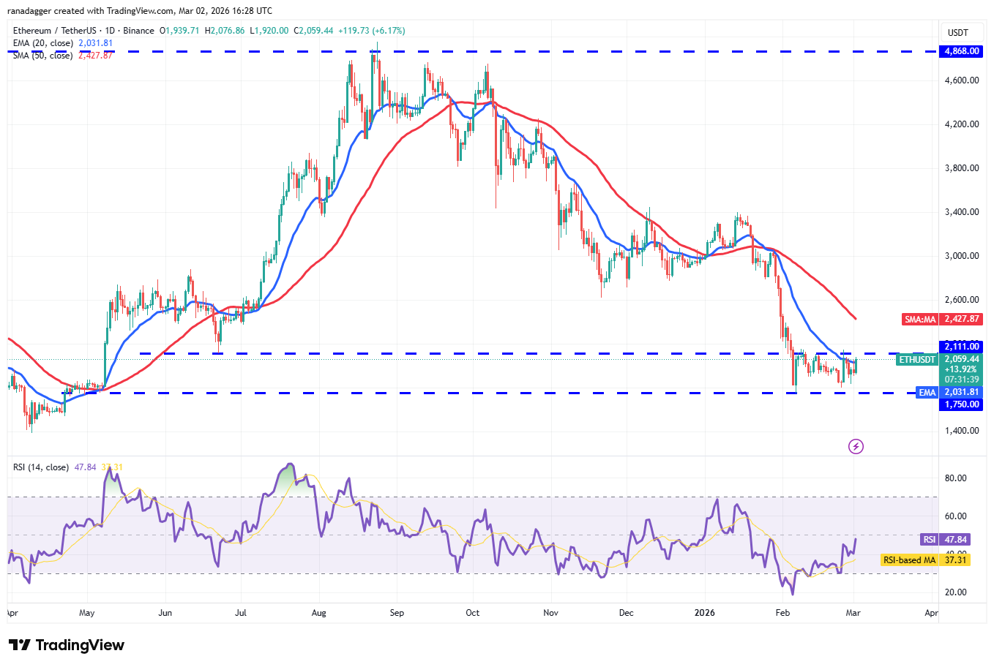Screen dimensions: 994x667
Task: Open the trading panel lightning bolt icon
Action: click(x=856, y=446)
